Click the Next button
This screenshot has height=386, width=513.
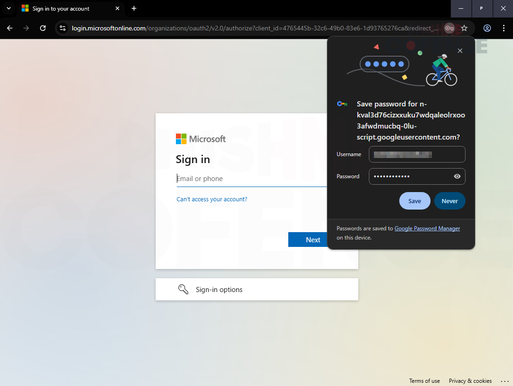(308, 240)
